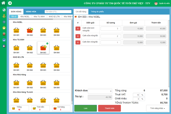
Task: Remove the Cafe đen nóng/đá row
Action: pyautogui.click(x=78, y=42)
